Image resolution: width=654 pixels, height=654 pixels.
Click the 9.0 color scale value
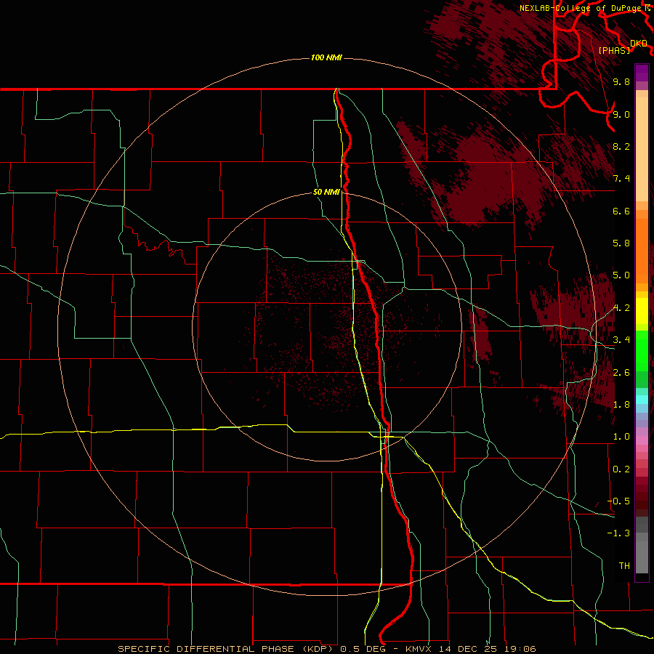point(621,114)
